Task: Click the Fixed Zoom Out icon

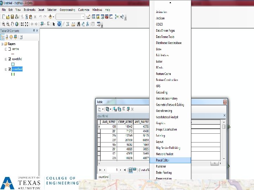Action: pos(26,24)
